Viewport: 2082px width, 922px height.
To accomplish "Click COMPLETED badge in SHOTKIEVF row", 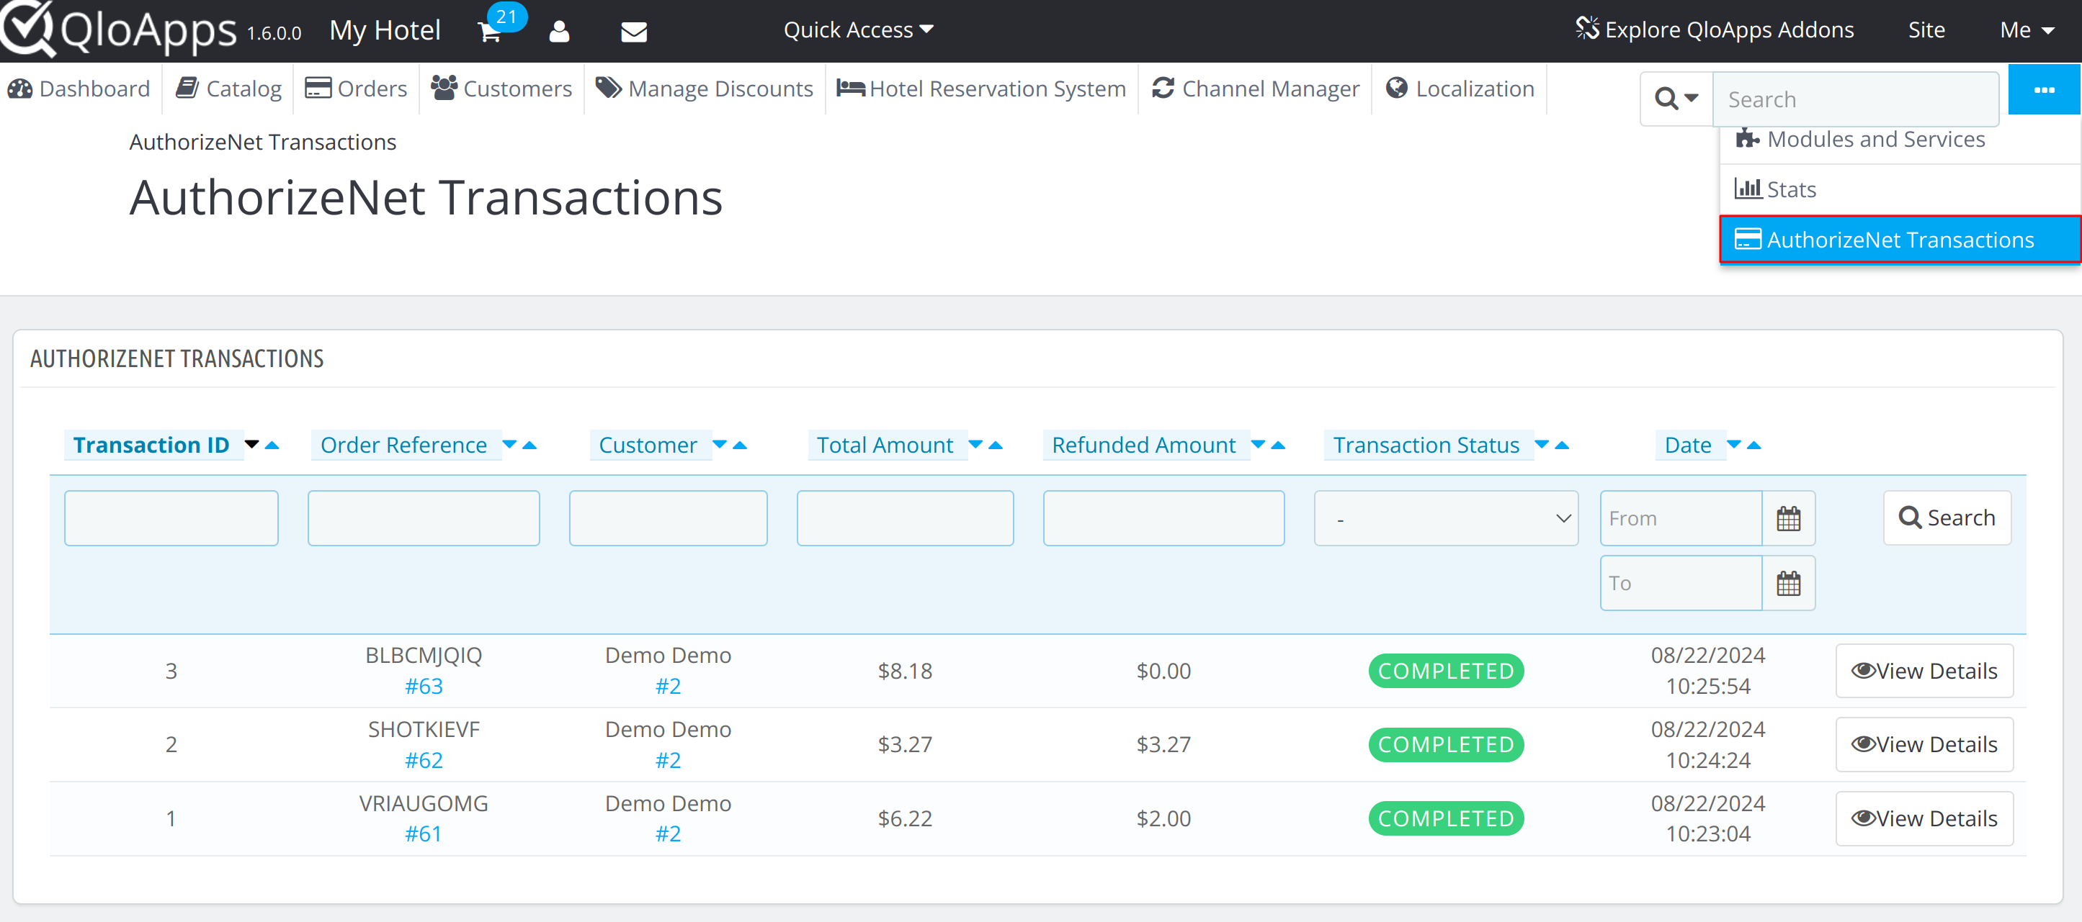I will tap(1446, 744).
